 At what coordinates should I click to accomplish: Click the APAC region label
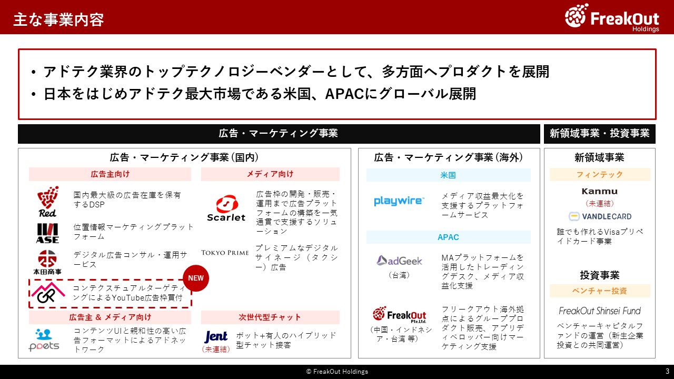click(449, 237)
